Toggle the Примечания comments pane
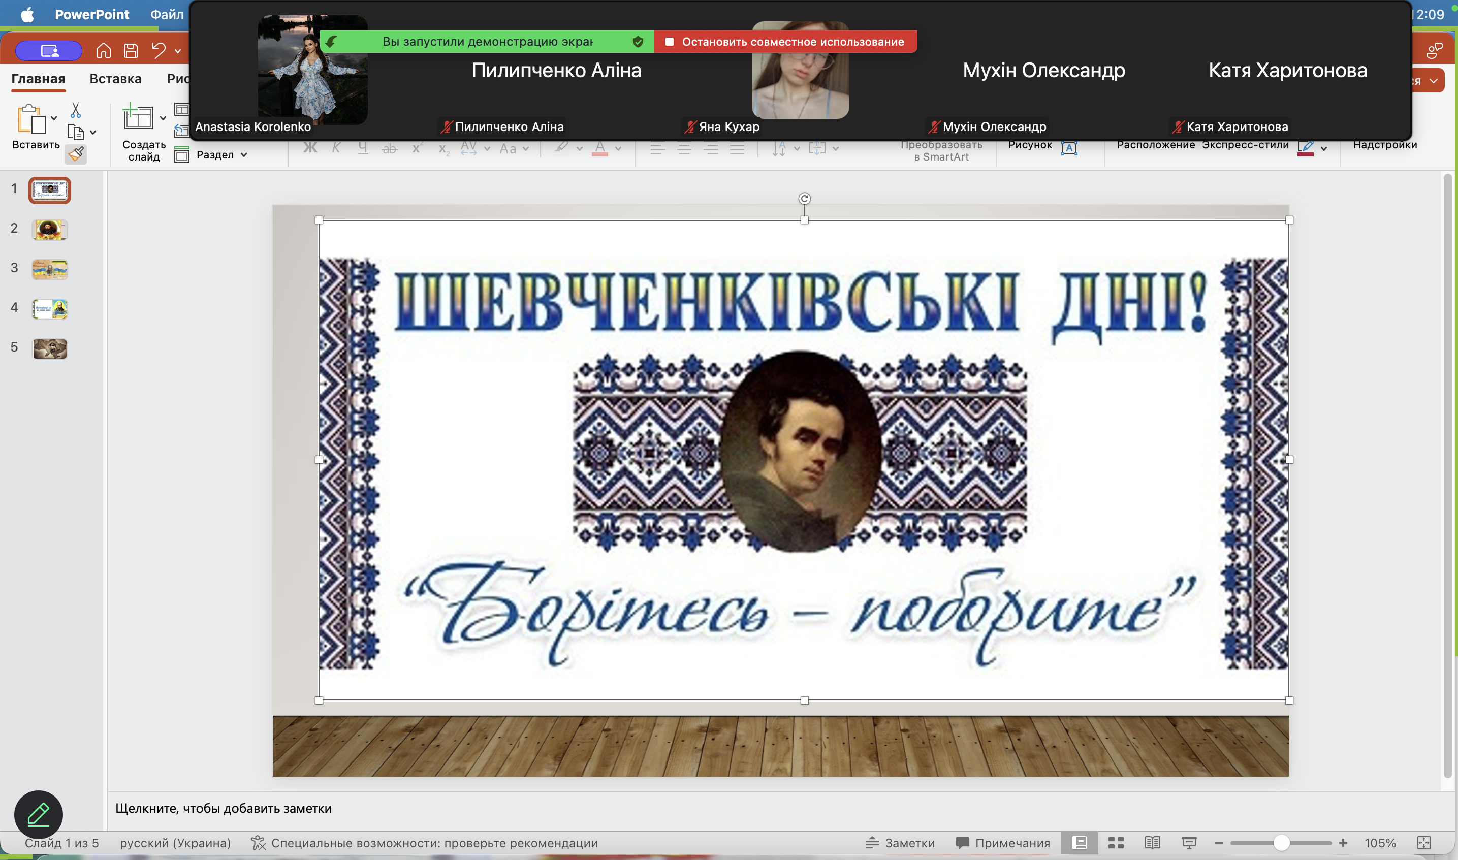This screenshot has height=860, width=1458. point(1003,843)
